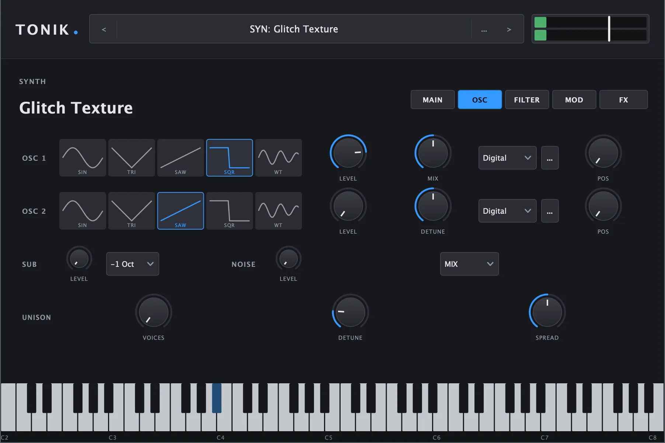The height and width of the screenshot is (443, 665).
Task: Expand OSC 2 Digital wavetable dropdown
Action: coord(507,211)
